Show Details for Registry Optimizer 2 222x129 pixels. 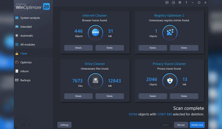[x=153, y=48]
